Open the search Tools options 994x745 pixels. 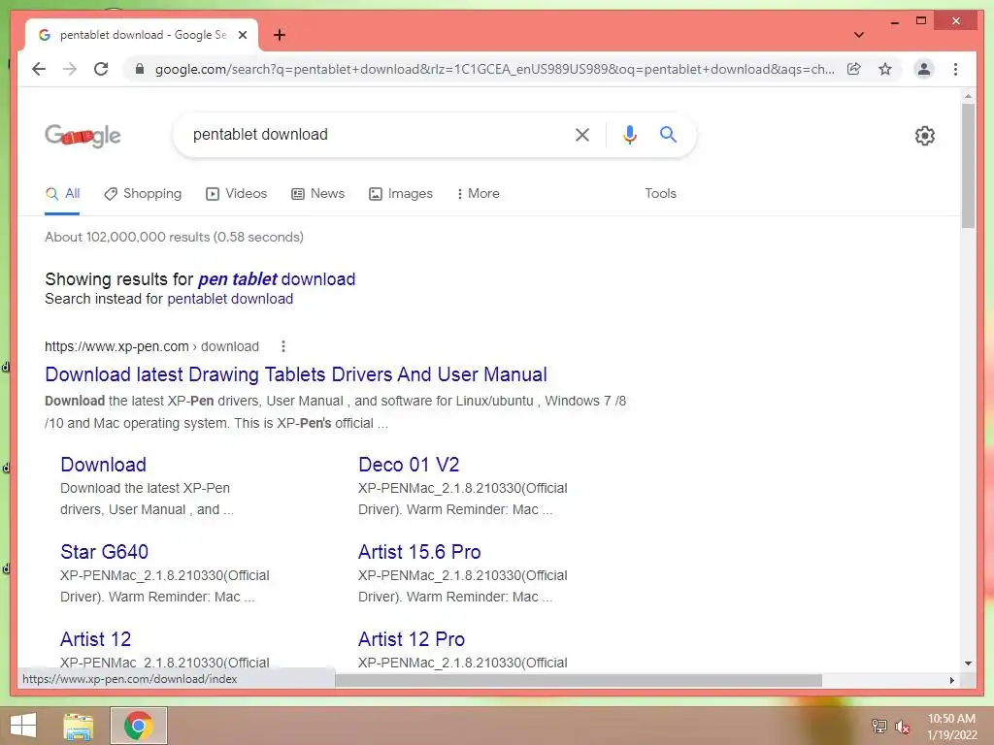660,194
